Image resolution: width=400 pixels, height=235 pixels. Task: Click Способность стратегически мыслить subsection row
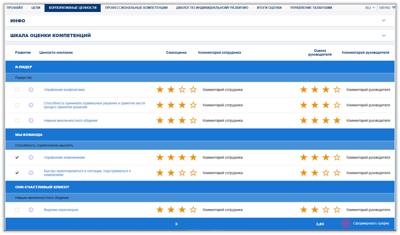point(200,145)
